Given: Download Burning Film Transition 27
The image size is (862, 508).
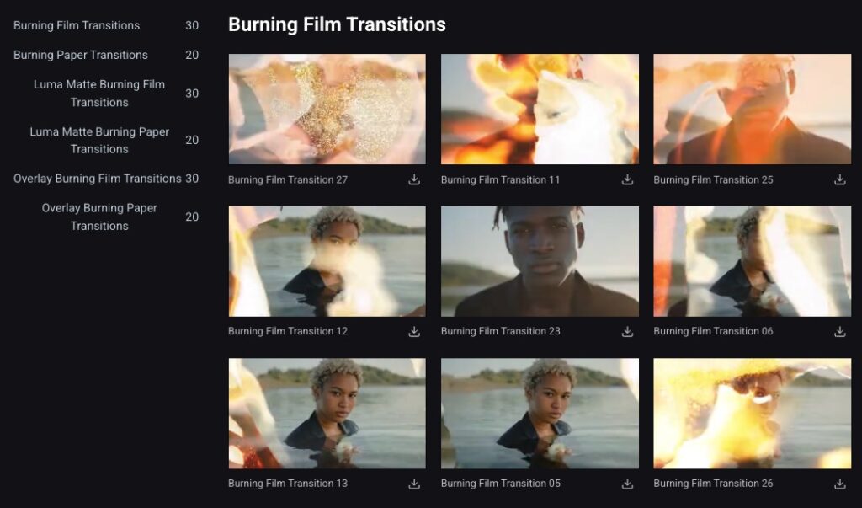Looking at the screenshot, I should [x=414, y=180].
